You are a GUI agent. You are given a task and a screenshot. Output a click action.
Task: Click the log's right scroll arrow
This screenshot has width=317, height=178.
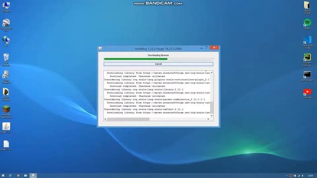pos(208,119)
